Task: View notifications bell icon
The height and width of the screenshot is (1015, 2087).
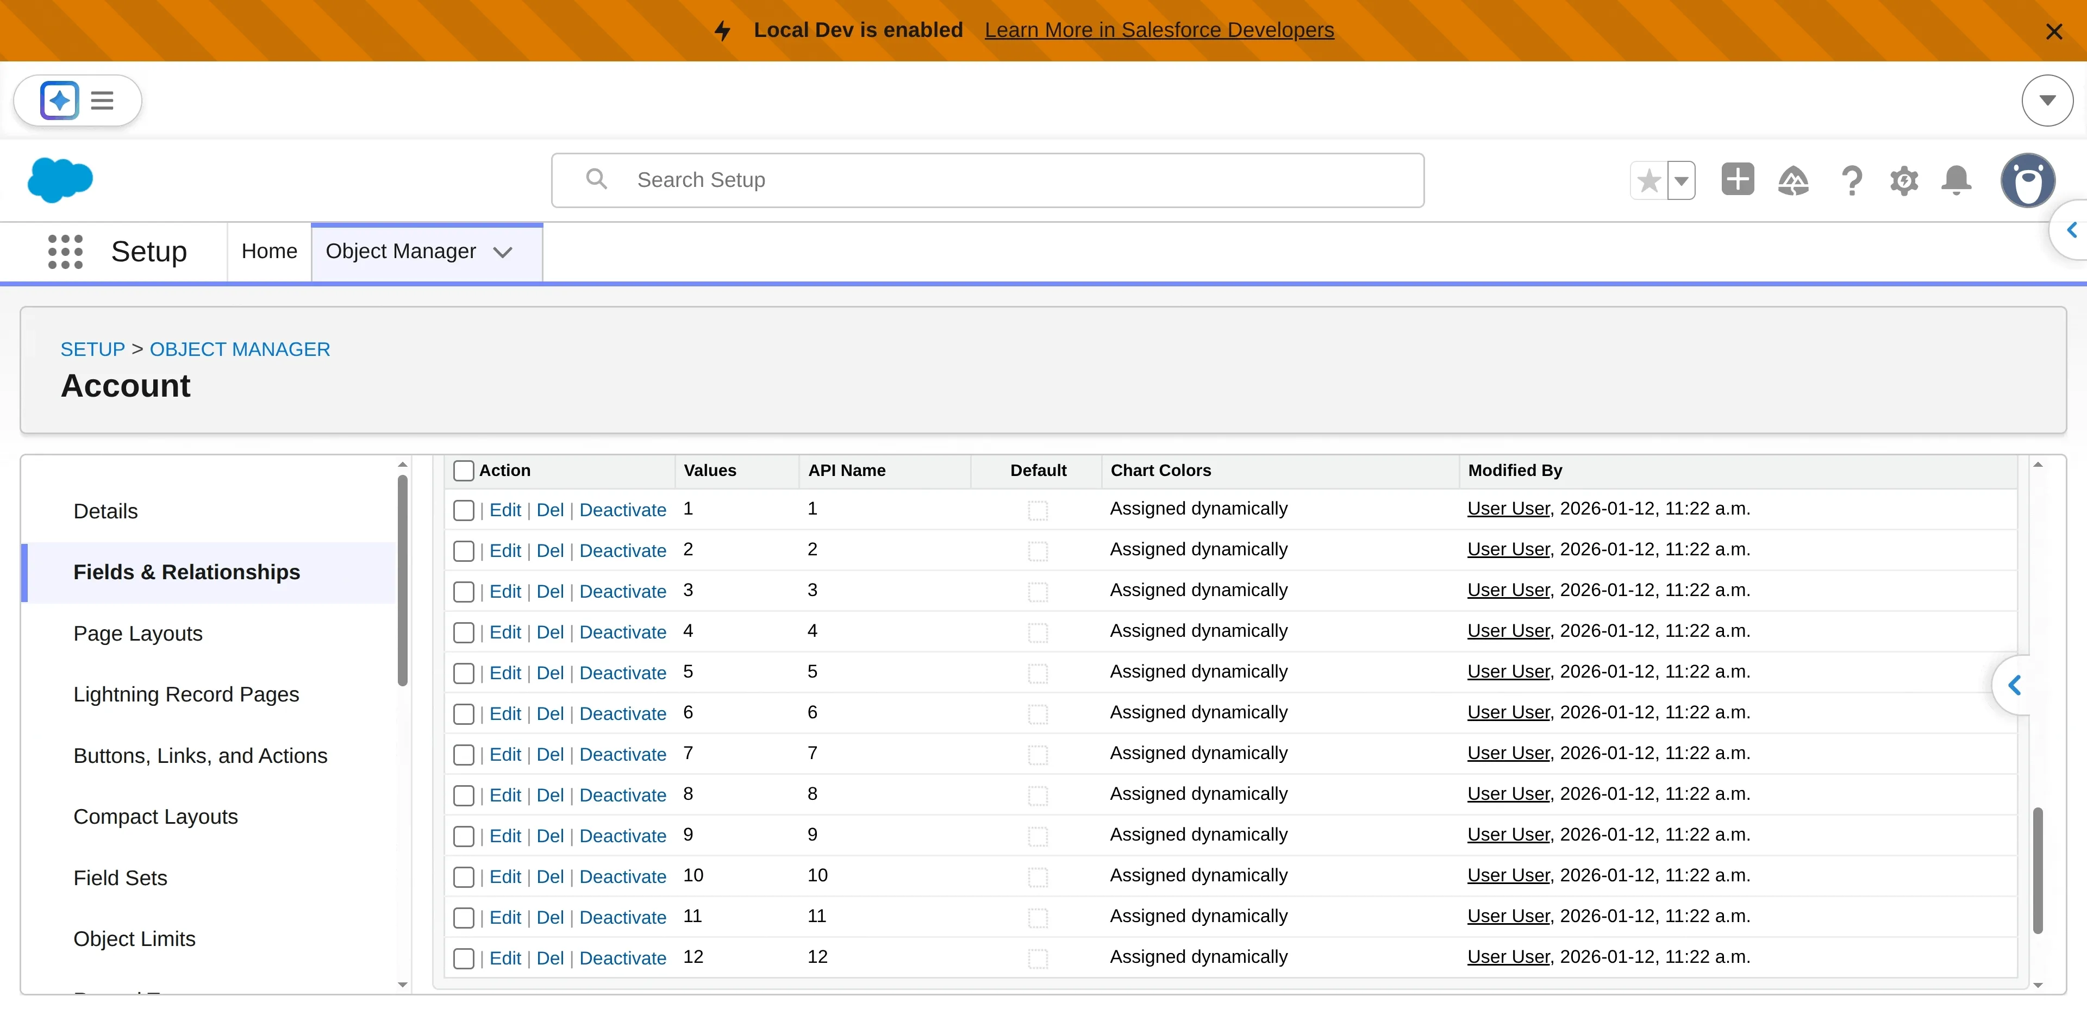Action: point(1957,180)
